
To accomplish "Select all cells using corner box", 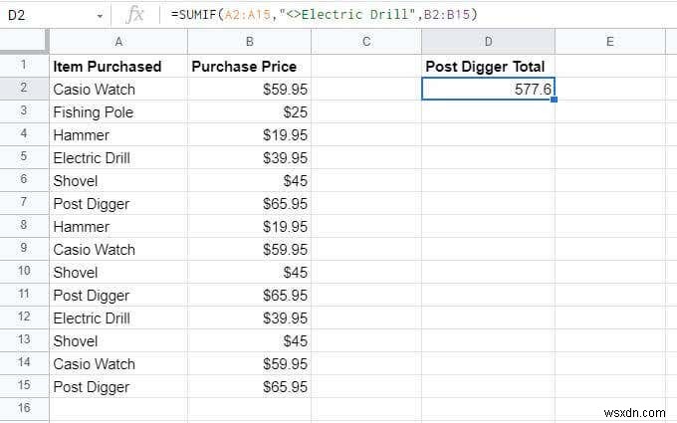I will (24, 42).
